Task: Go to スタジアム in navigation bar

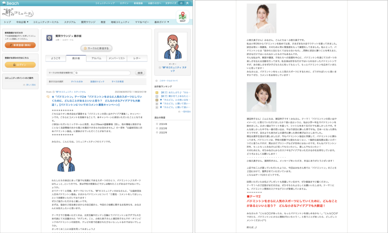Action: point(70,22)
